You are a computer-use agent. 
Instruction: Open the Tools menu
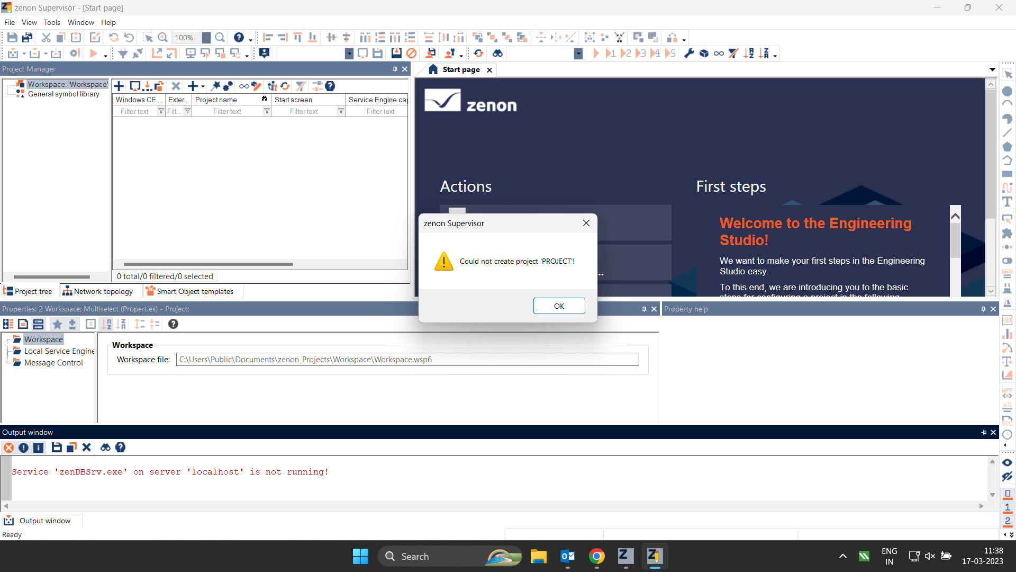pyautogui.click(x=51, y=22)
